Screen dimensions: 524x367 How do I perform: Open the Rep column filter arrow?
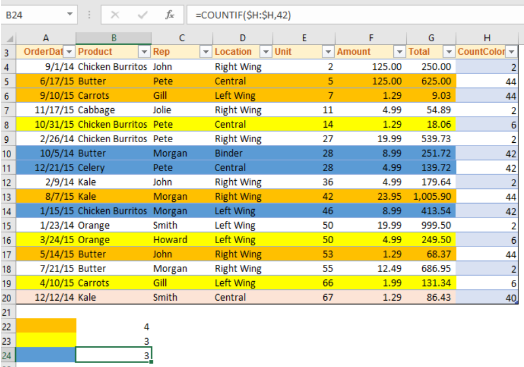click(x=206, y=52)
